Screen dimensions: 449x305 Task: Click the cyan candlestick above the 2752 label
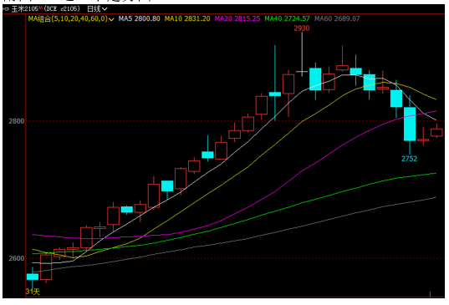(x=410, y=124)
